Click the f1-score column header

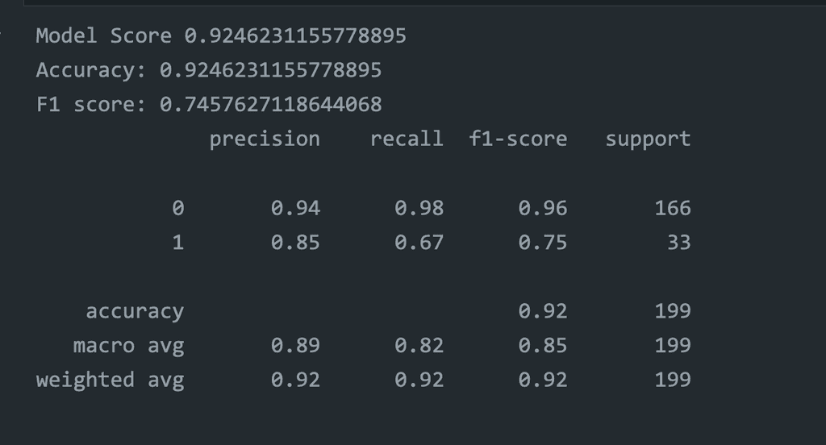coord(518,139)
